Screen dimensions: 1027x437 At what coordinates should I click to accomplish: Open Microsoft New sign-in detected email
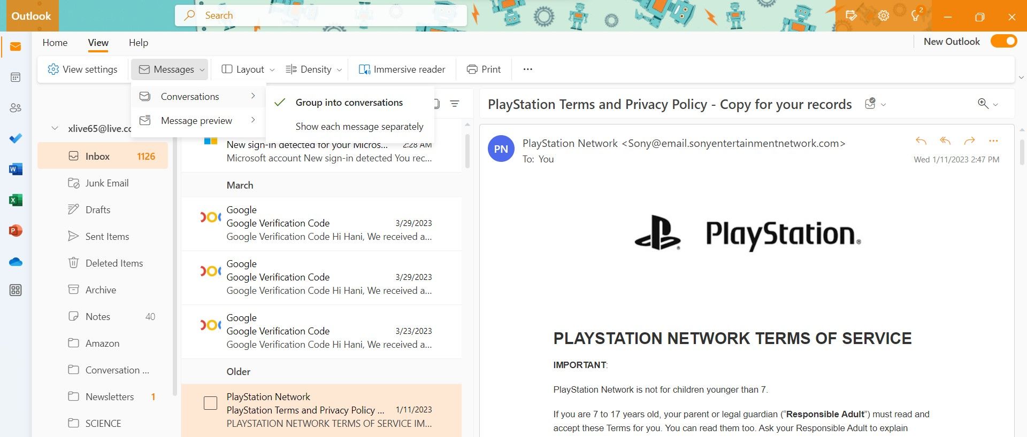click(x=321, y=152)
